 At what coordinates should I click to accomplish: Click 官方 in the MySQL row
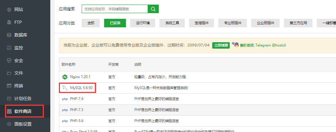(x=112, y=88)
